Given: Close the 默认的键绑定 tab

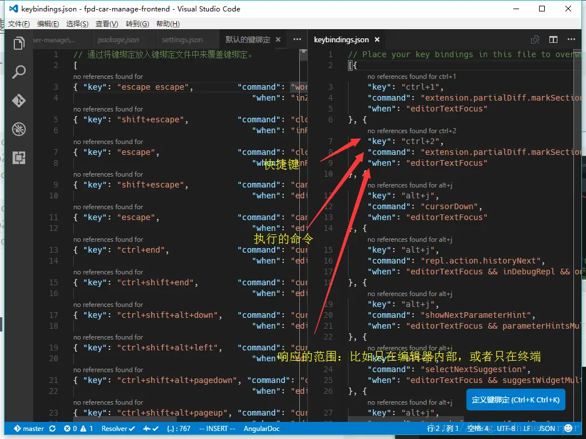Looking at the screenshot, I should point(278,39).
